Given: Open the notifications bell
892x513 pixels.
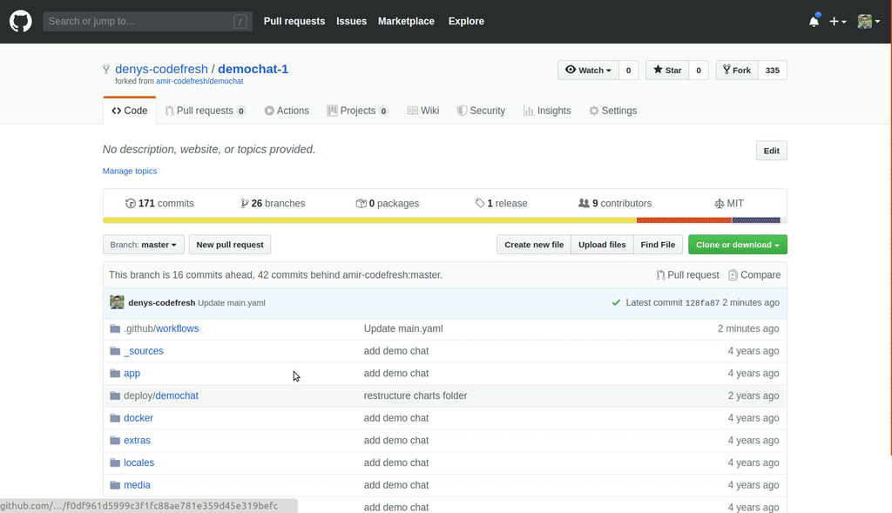Looking at the screenshot, I should [x=814, y=21].
